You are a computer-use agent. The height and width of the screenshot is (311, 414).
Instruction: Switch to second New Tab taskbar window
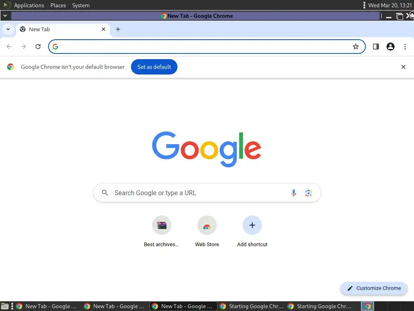point(115,306)
